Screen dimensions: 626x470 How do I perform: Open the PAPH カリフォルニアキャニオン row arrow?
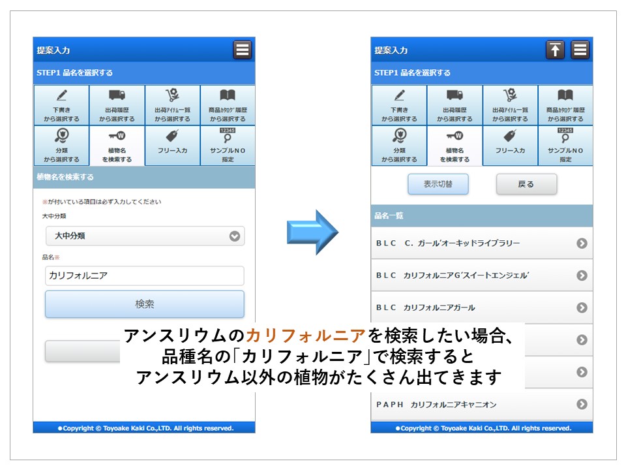(x=582, y=405)
